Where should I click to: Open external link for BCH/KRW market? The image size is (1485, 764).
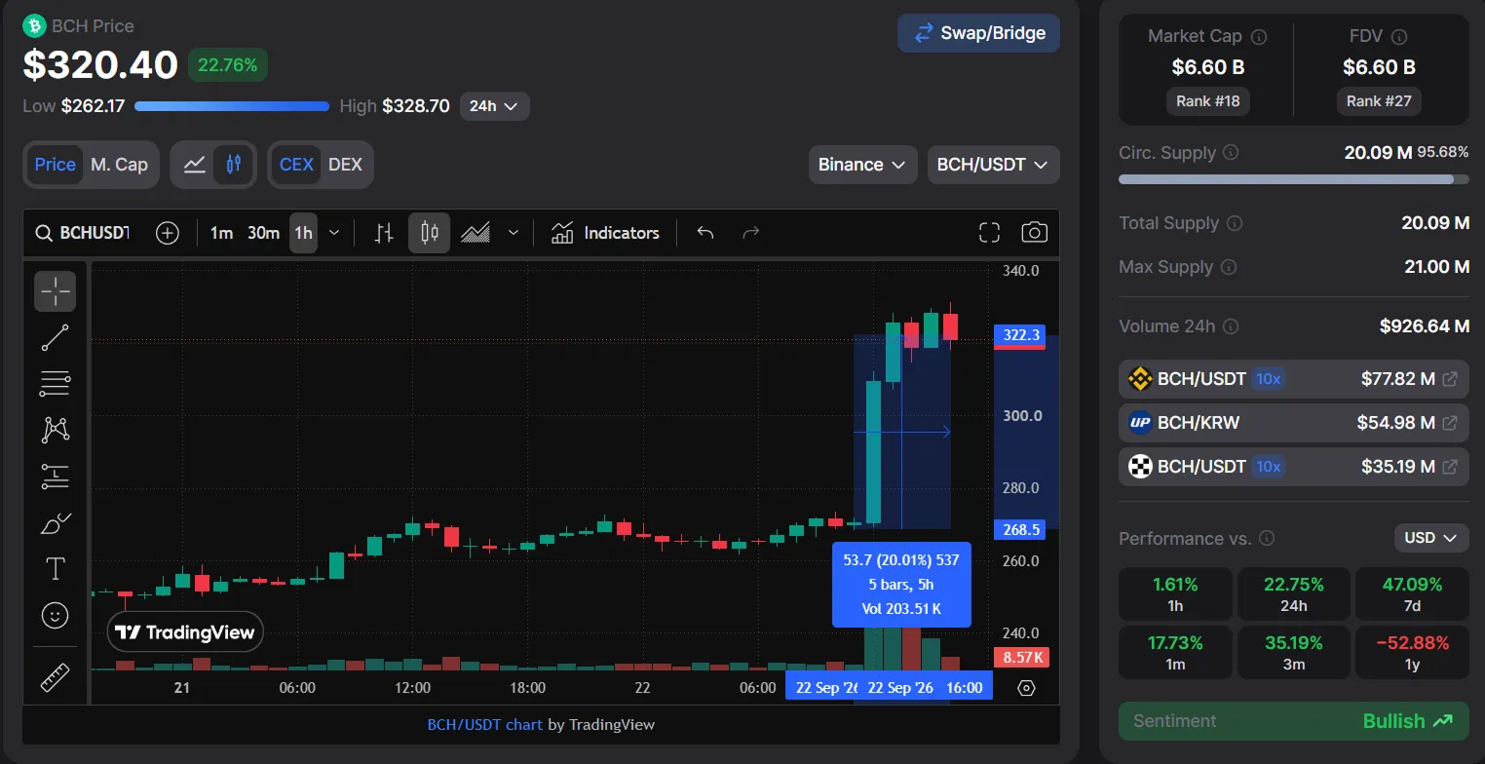tap(1450, 423)
